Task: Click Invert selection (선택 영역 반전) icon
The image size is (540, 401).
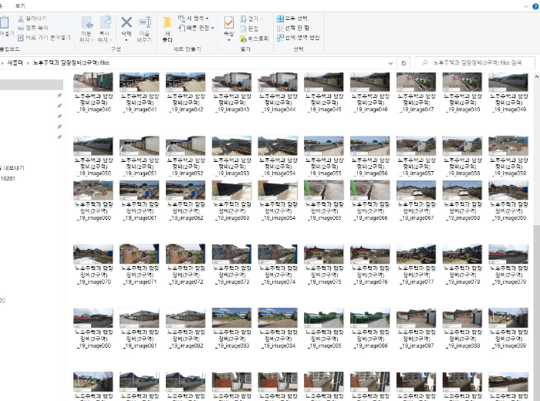Action: pos(280,38)
